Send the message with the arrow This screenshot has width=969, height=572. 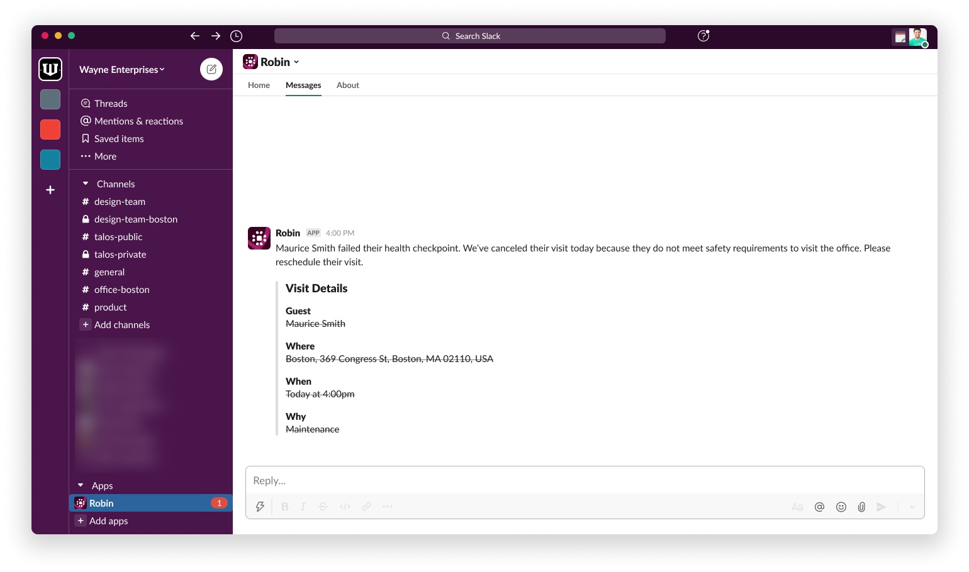(x=882, y=507)
